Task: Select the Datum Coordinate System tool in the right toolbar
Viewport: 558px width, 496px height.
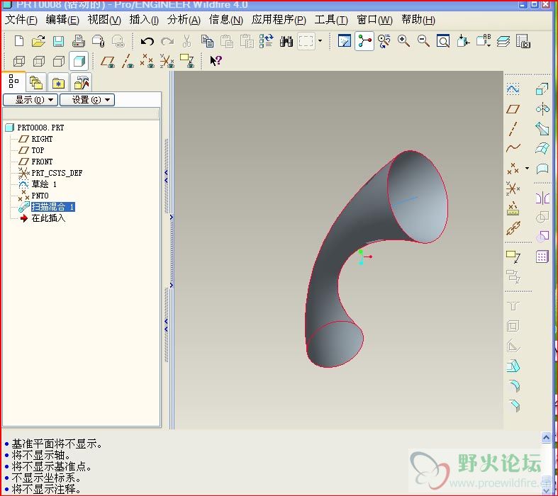Action: 513,188
